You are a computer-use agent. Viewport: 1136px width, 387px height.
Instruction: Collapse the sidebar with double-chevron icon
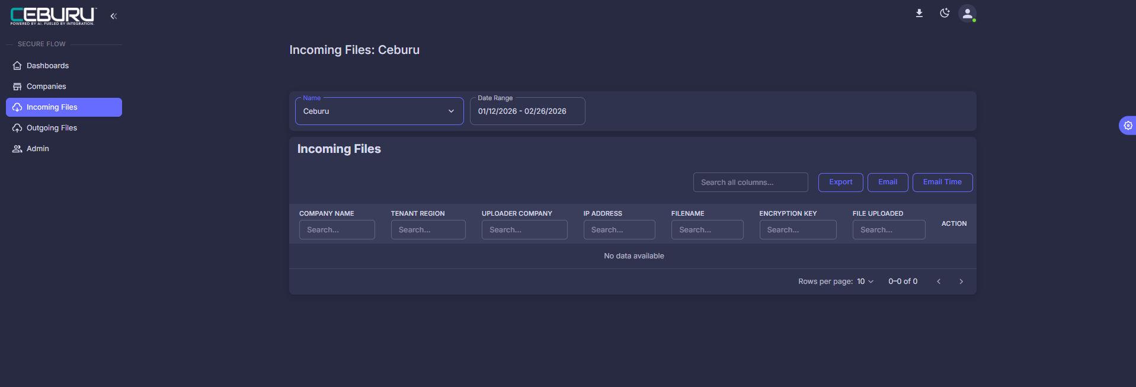(x=114, y=16)
